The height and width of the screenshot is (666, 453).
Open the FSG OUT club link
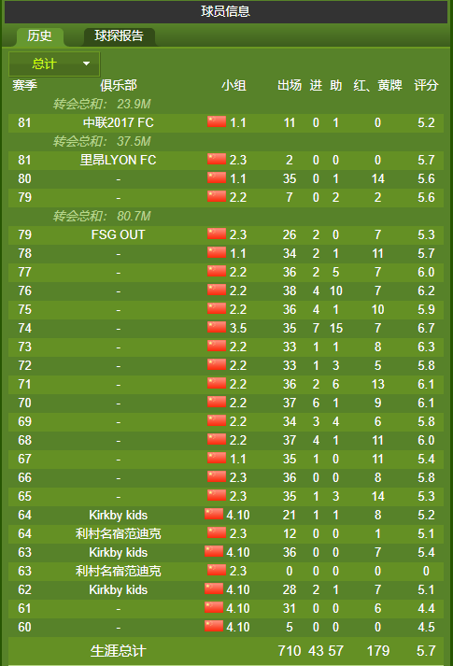(118, 234)
